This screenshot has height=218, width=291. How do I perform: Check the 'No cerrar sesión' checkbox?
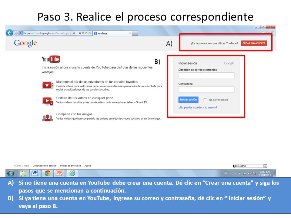tap(205, 100)
